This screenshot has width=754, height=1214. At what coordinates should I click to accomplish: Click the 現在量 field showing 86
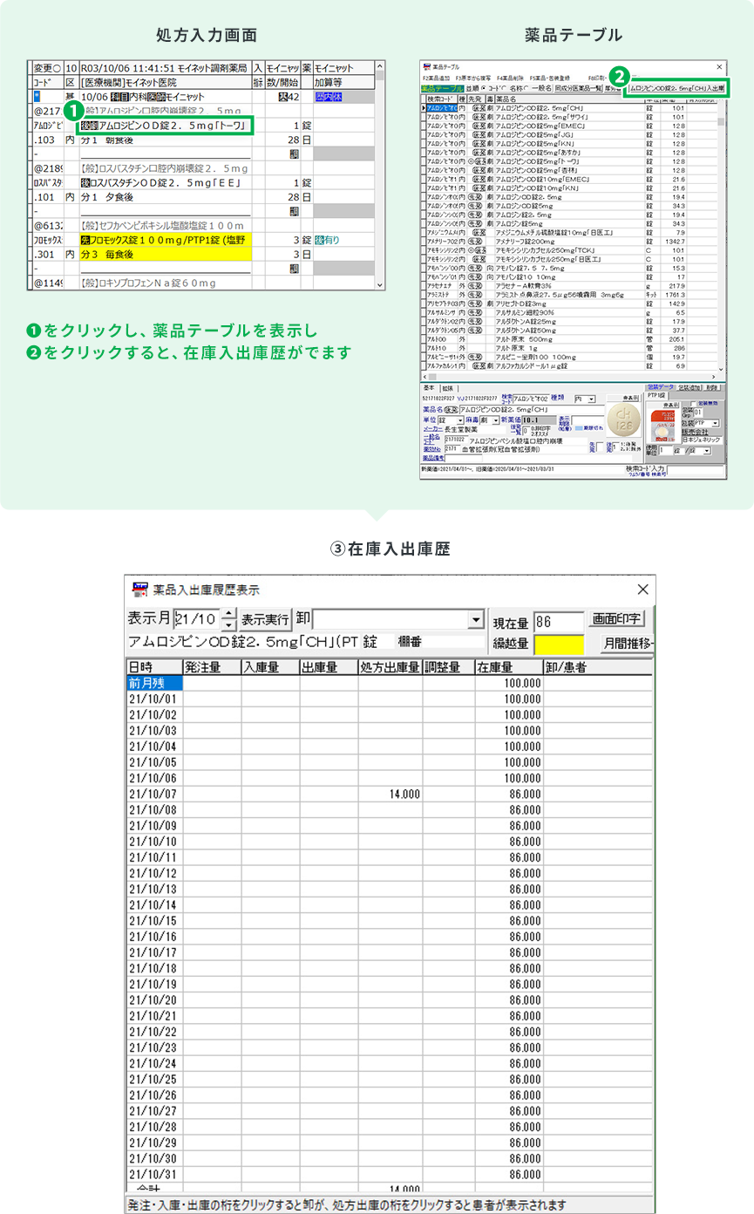(x=558, y=620)
